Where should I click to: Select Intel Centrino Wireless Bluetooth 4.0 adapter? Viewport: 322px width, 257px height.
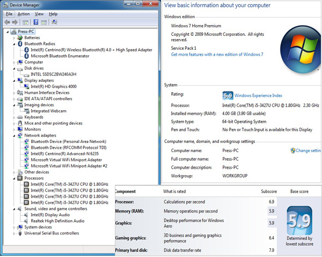[x=91, y=50]
